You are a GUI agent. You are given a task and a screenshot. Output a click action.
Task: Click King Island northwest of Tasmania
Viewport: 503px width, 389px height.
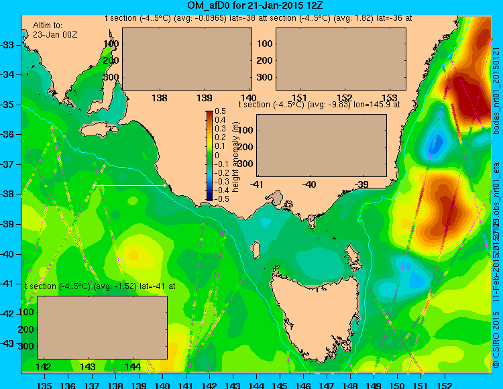[x=256, y=249]
